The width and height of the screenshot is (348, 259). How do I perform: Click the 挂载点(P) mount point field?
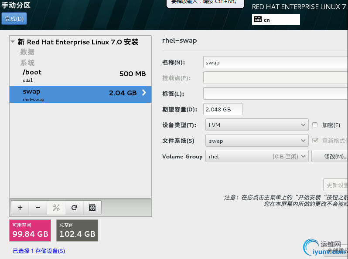[276, 78]
